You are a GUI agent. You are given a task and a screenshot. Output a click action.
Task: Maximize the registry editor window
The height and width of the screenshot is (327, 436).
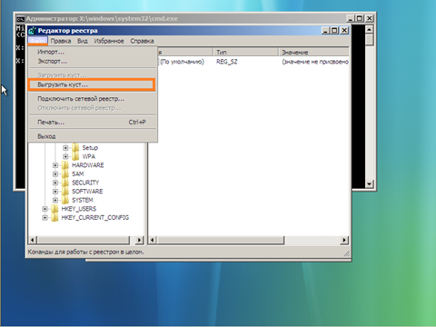coord(334,30)
